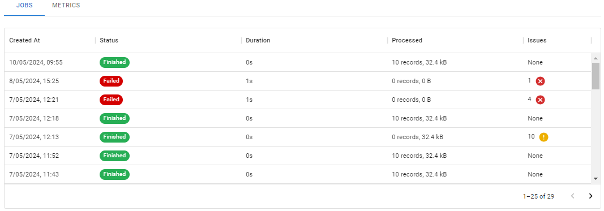Select the job row created 7/05/2024, 12:18
The width and height of the screenshot is (604, 211).
point(298,118)
